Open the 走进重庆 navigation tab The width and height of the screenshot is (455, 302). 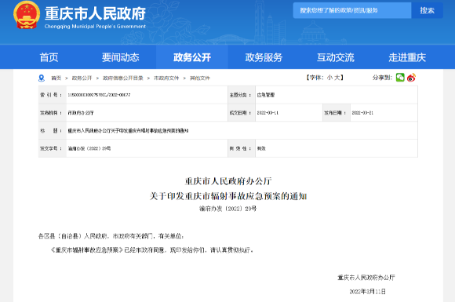pos(407,57)
